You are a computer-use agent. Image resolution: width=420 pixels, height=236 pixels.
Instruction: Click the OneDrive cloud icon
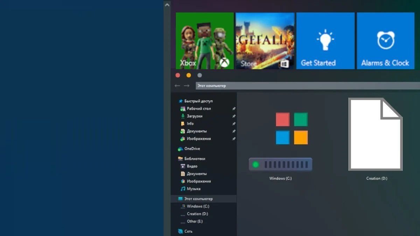tap(180, 149)
